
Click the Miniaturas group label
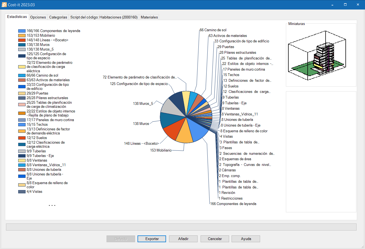pos(297,24)
